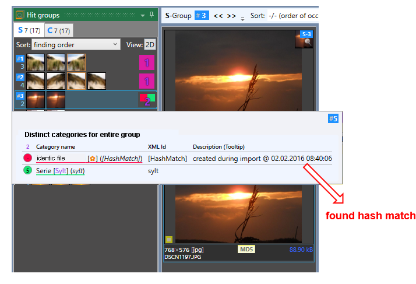Select third thumbnail in group #2
The height and width of the screenshot is (284, 416).
coord(76,81)
